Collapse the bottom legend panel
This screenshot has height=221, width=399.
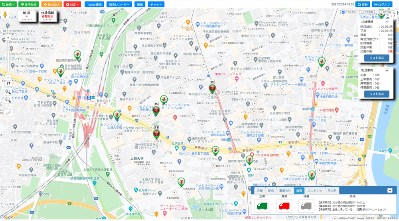tap(389, 190)
